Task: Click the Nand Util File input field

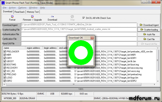Action: click(79, 44)
